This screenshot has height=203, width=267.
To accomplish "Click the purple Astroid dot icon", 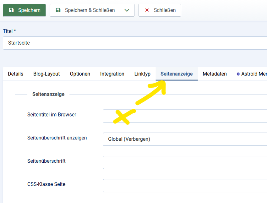I will [238, 74].
